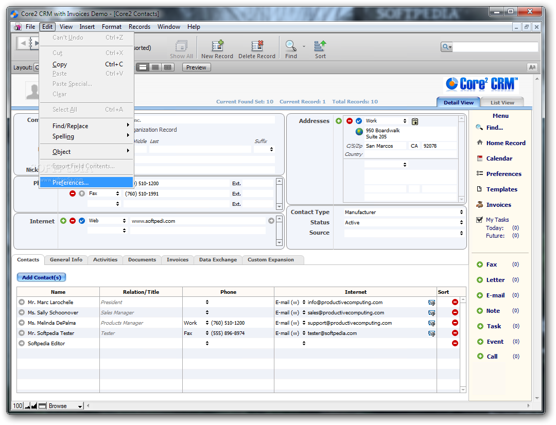Click the Delete Record toolbar icon
This screenshot has height=425, width=556.
point(257,45)
